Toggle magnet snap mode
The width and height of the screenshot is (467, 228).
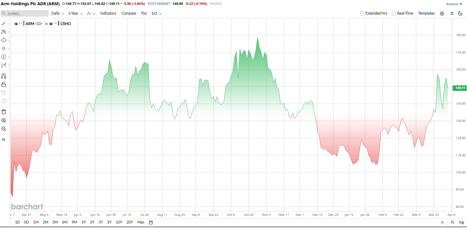pyautogui.click(x=4, y=76)
